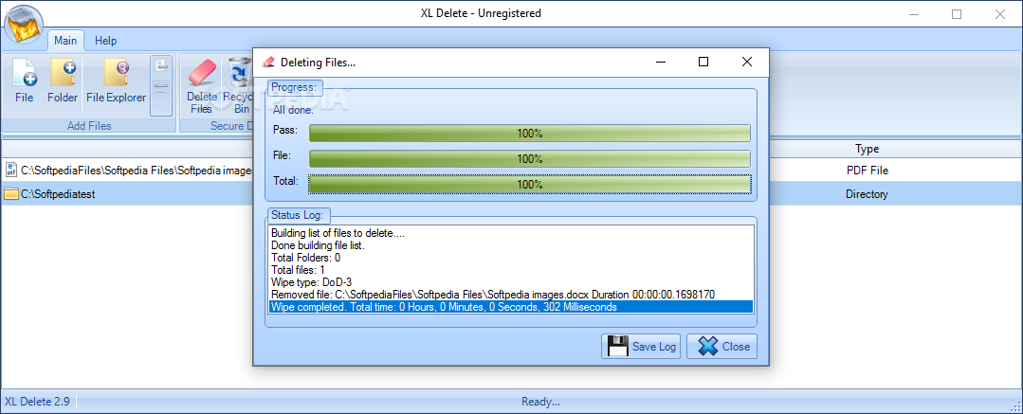The image size is (1023, 414).
Task: Minimize the XL Delete main window
Action: click(913, 13)
